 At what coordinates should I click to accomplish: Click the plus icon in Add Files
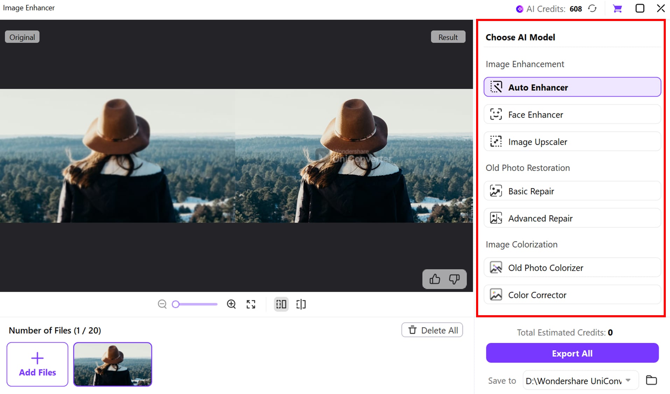pos(37,358)
